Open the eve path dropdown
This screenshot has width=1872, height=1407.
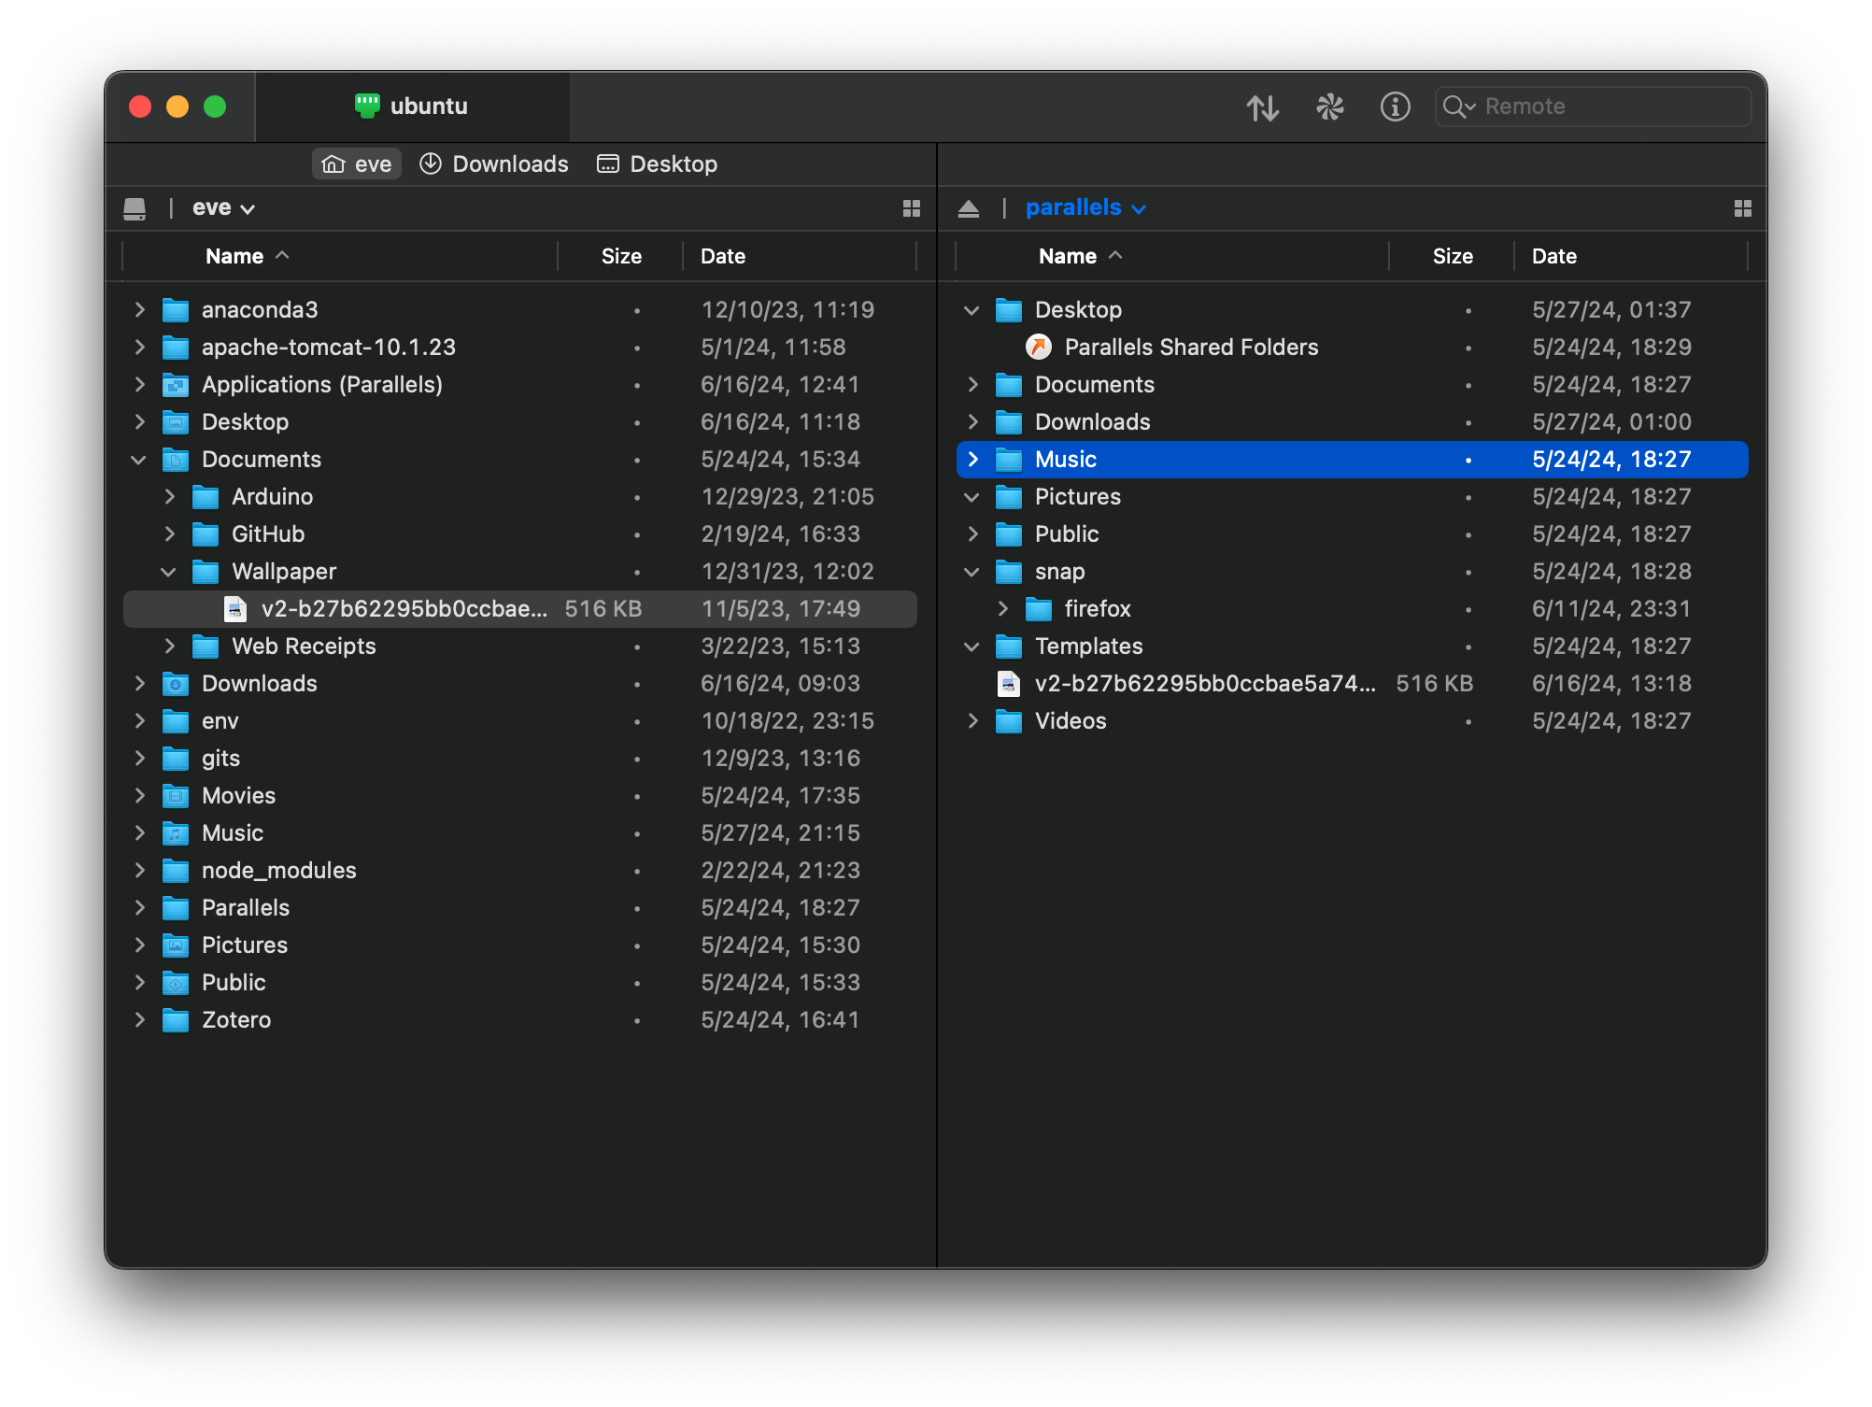tap(224, 208)
